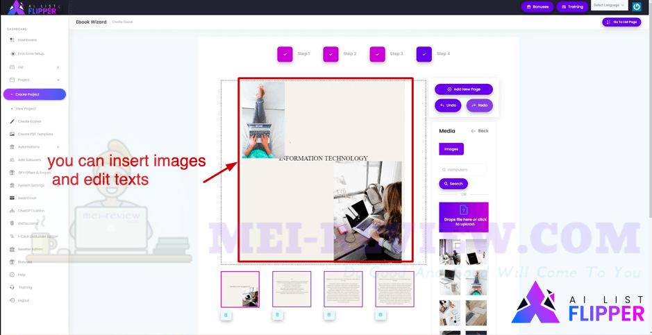Delete the first page thumbnail
This screenshot has height=335, width=652.
point(226,315)
